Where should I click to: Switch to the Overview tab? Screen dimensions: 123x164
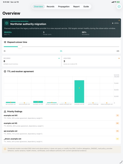point(38,7)
